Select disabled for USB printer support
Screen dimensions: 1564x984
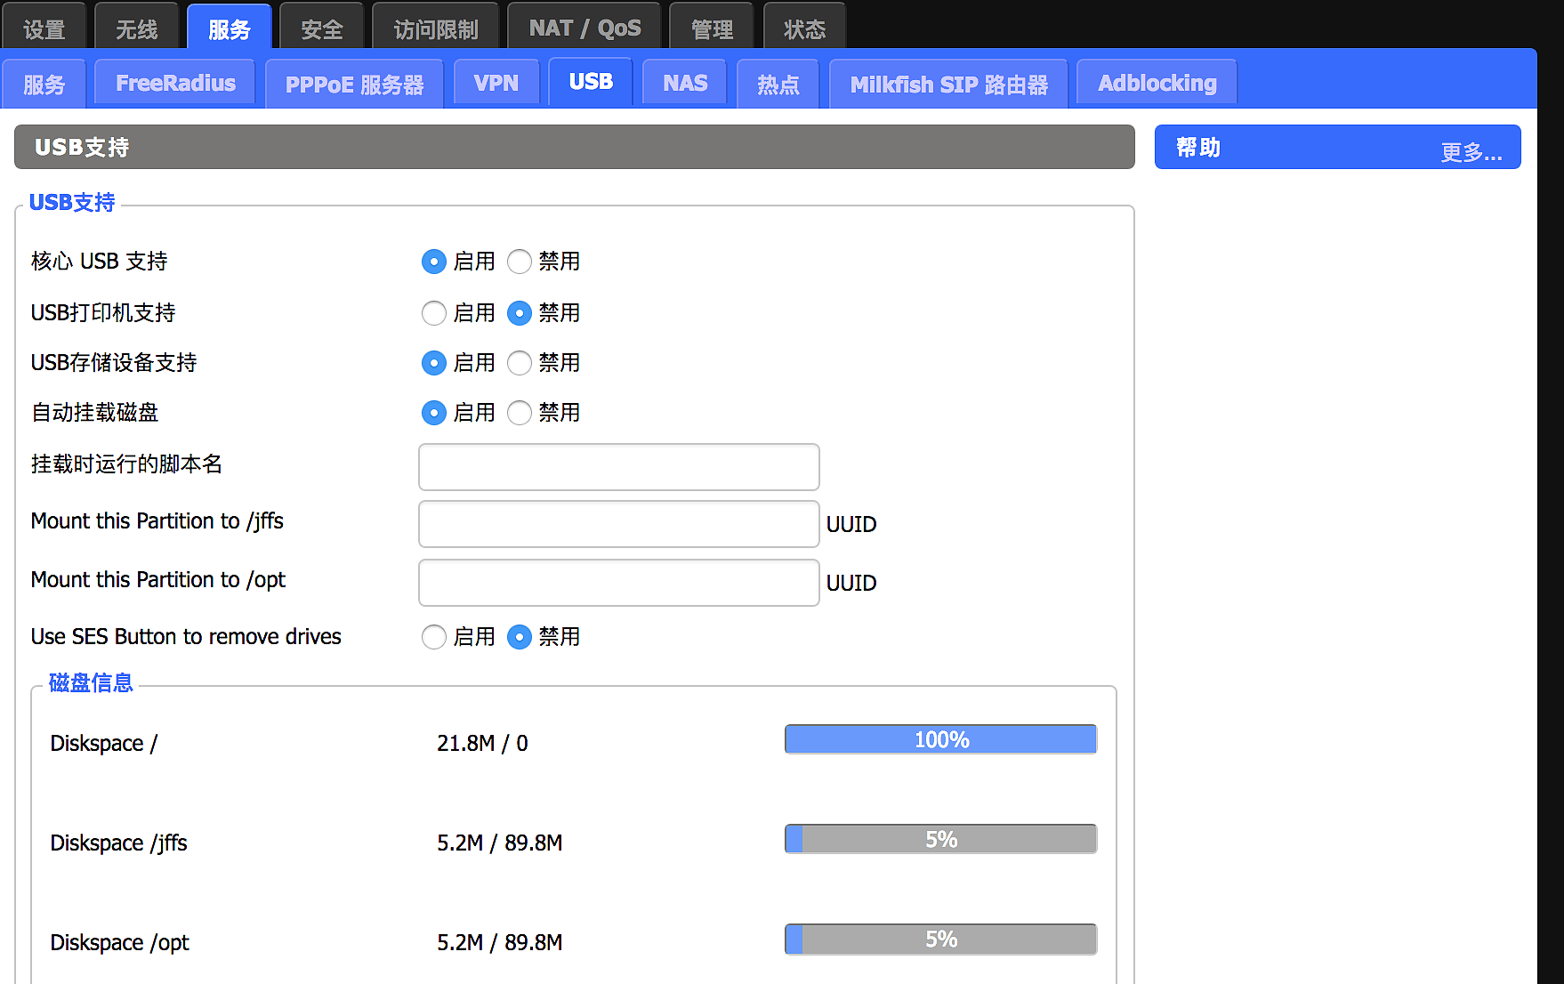[520, 313]
